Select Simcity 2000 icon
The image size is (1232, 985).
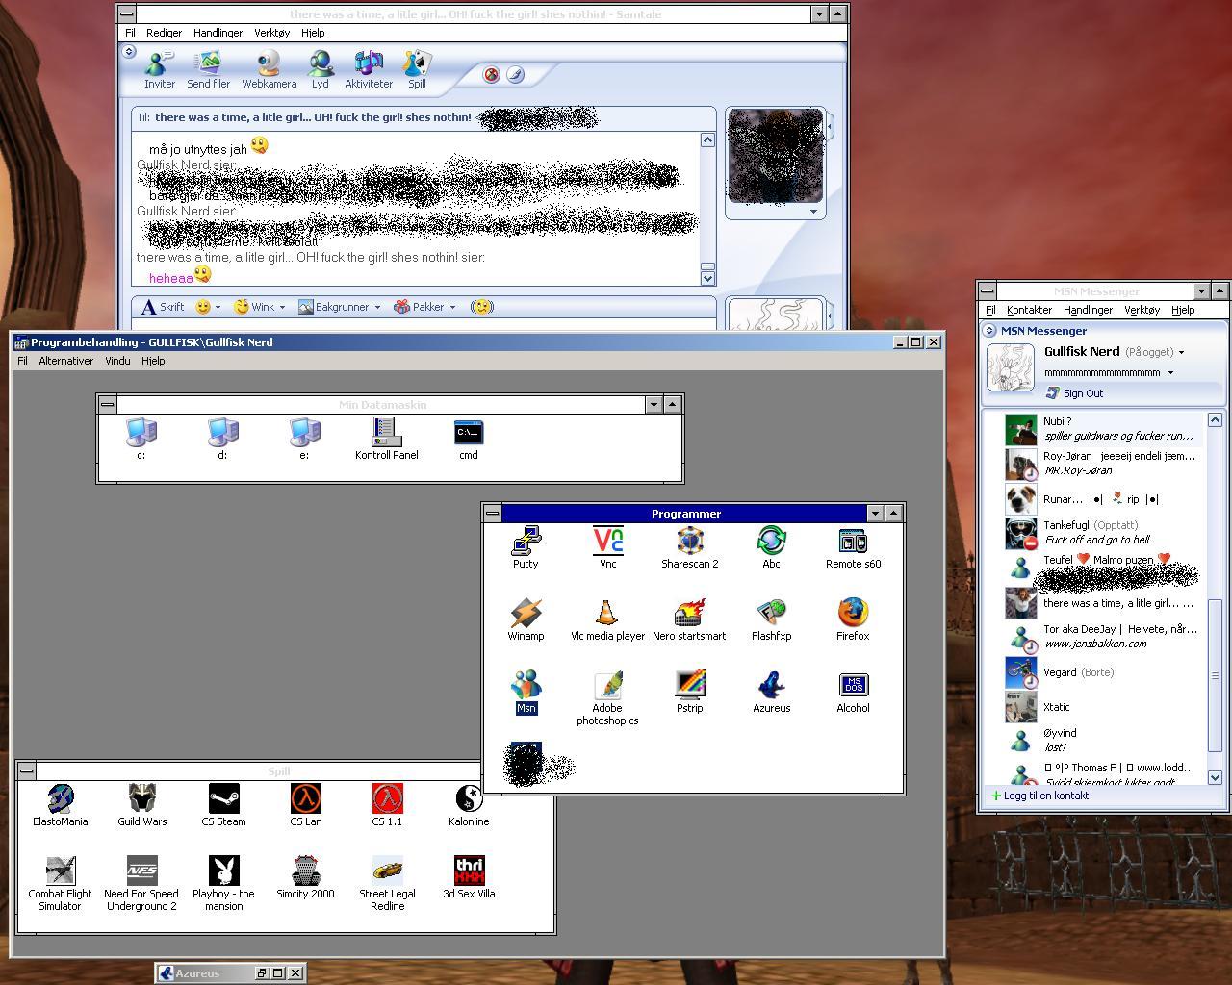click(306, 878)
